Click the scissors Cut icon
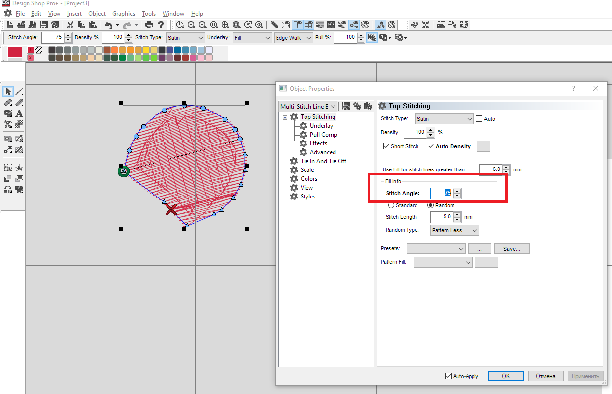The height and width of the screenshot is (394, 612). click(70, 25)
